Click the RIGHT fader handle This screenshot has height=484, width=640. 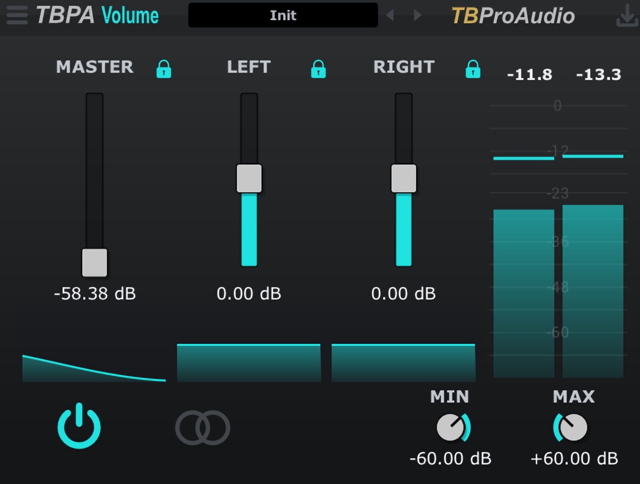(404, 178)
